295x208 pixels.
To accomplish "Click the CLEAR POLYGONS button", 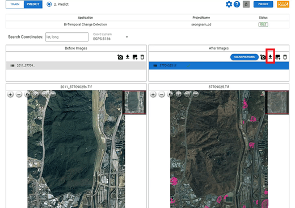I will 245,57.
